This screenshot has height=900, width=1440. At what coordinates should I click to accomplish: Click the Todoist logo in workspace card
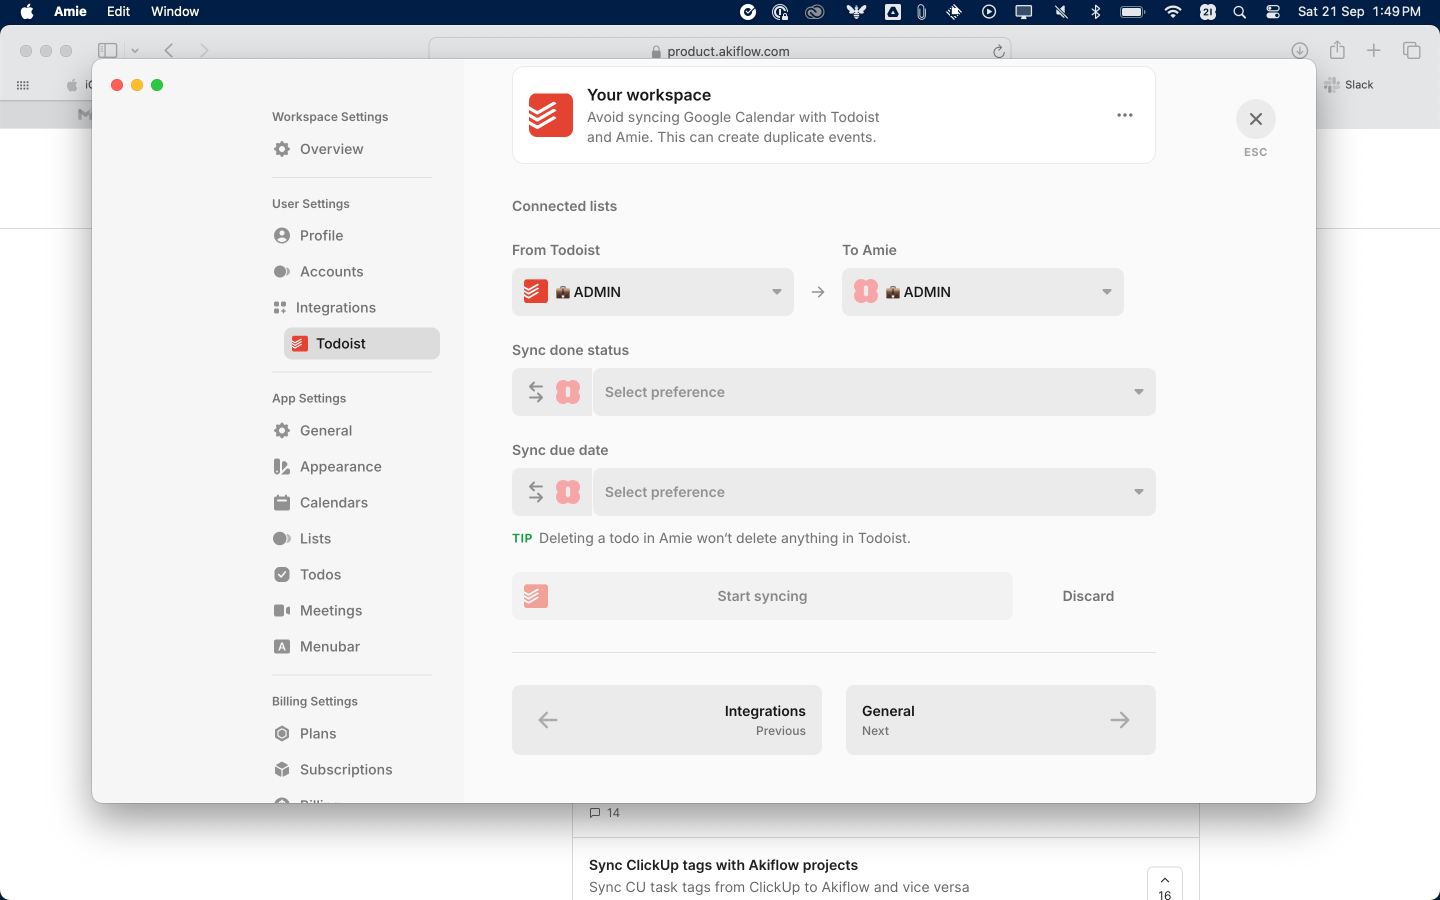(x=550, y=115)
